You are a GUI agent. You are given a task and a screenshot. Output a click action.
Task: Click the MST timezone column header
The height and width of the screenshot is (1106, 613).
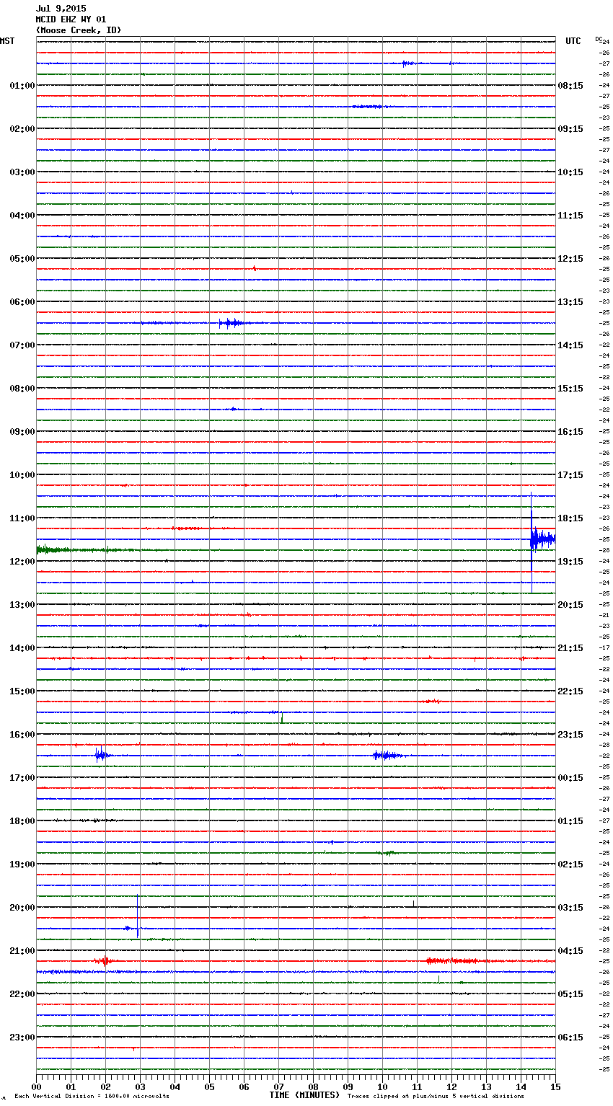(x=7, y=41)
